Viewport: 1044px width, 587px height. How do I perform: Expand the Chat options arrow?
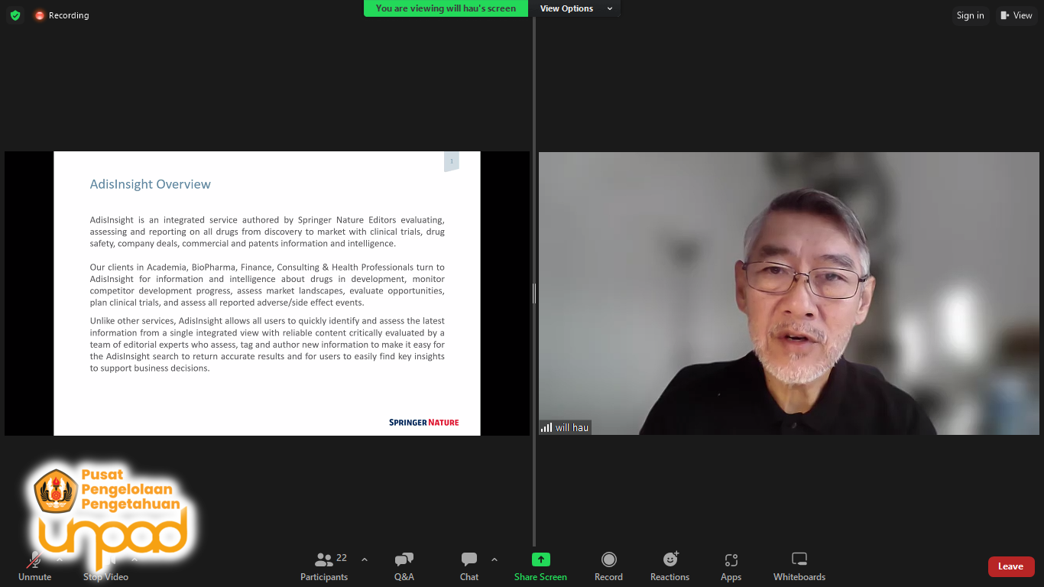[494, 559]
